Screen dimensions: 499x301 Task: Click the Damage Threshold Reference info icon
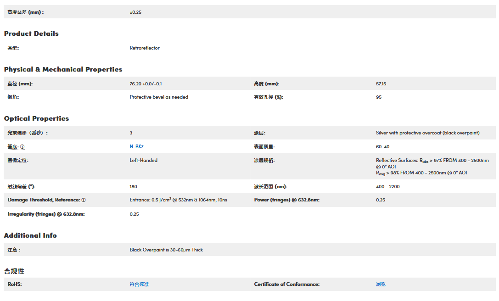(x=84, y=200)
